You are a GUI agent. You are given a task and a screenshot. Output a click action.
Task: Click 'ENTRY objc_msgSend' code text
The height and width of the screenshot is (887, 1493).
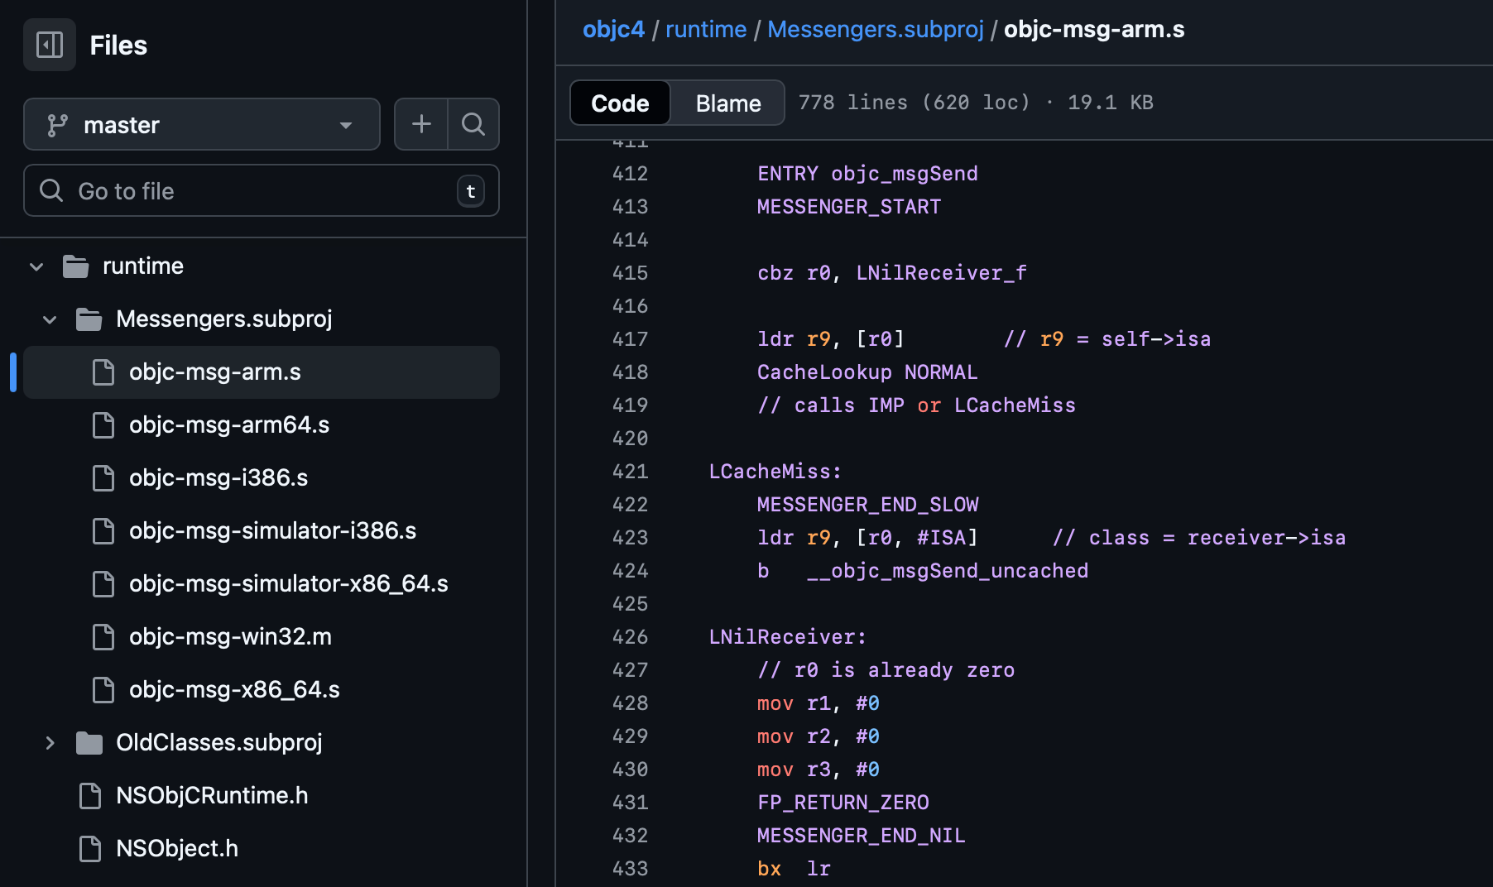click(x=867, y=174)
